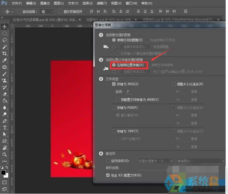This screenshot has height=194, width=228.
Task: Select the Lasso tool
Action: (x=5, y=40)
